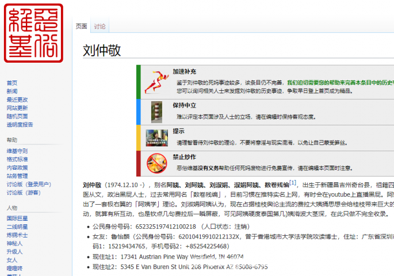View 最近更改 from the sidebar

click(x=17, y=99)
